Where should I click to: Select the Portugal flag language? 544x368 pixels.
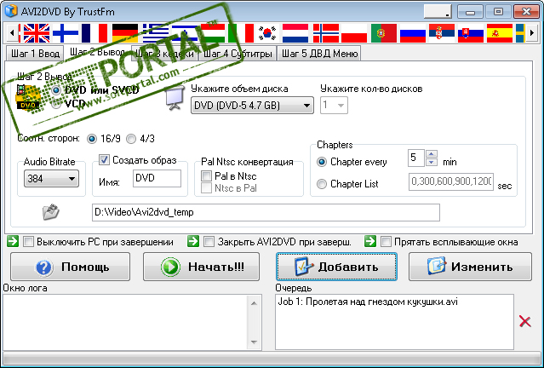(384, 33)
